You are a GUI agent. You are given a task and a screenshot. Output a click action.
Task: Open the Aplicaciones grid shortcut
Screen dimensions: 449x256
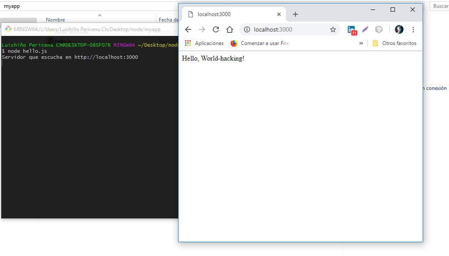pos(188,43)
